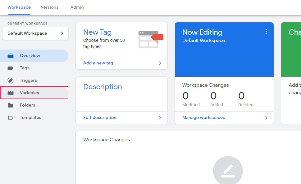Image resolution: width=301 pixels, height=184 pixels.
Task: Click the Add a new tag link
Action: pos(98,63)
